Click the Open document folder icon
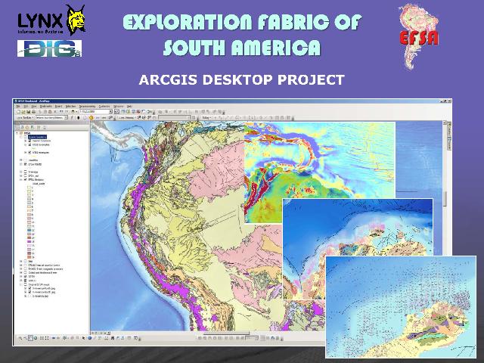Viewport: 484px width, 363px height. 22,112
